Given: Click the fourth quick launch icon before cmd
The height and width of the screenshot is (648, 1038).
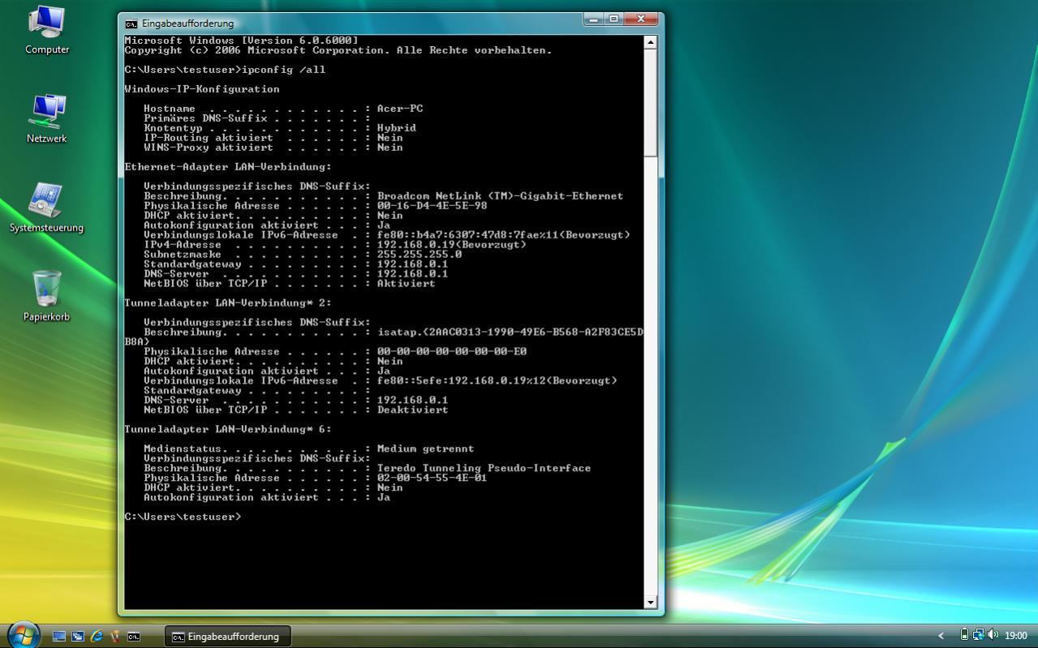Looking at the screenshot, I should 115,637.
